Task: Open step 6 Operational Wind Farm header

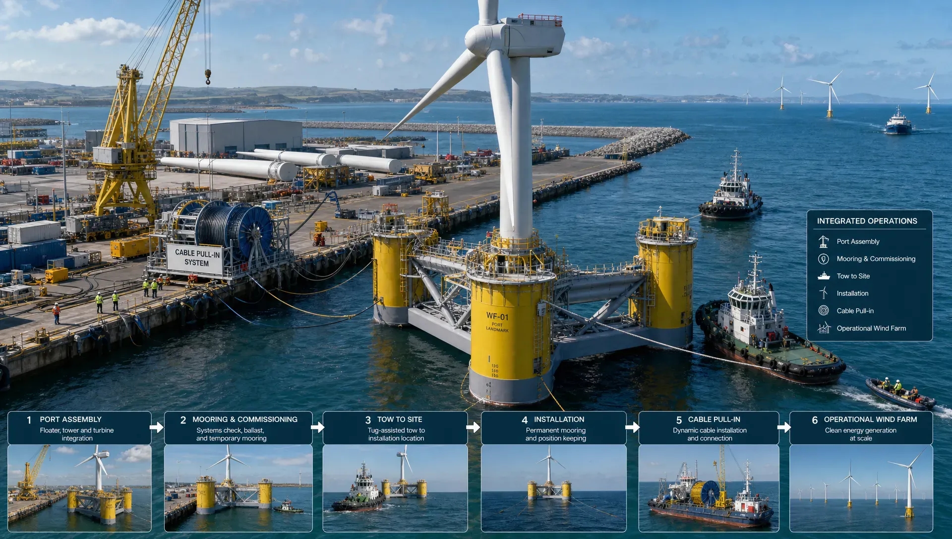Action: tap(861, 428)
